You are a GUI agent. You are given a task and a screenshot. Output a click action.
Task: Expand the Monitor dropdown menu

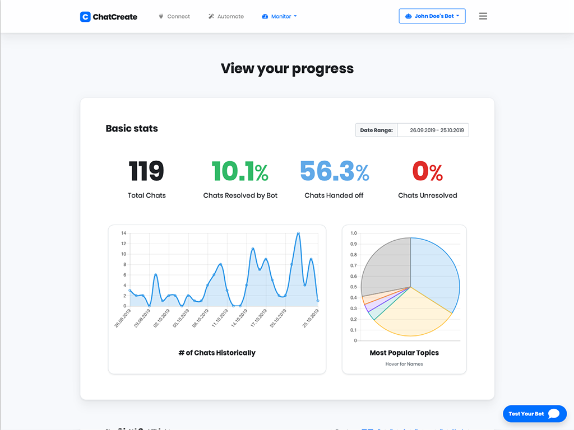pyautogui.click(x=280, y=16)
